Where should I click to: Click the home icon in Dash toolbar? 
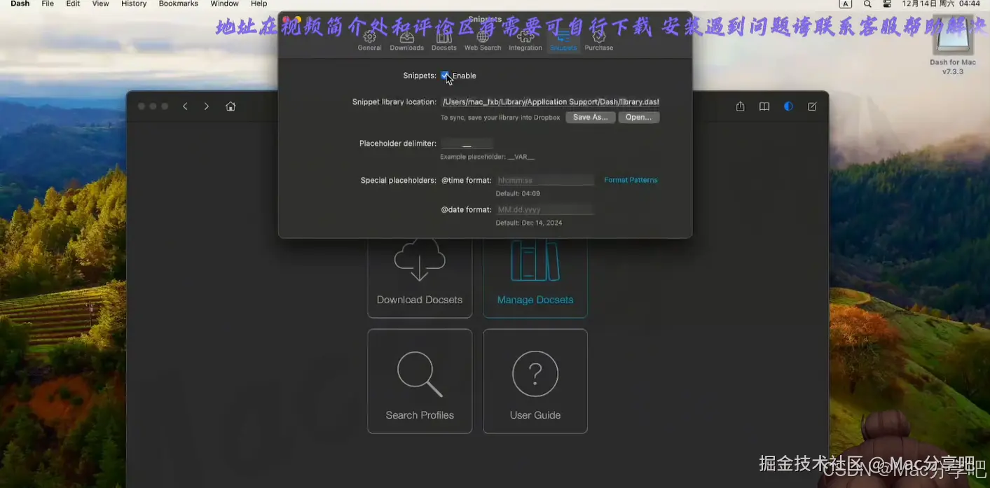231,106
